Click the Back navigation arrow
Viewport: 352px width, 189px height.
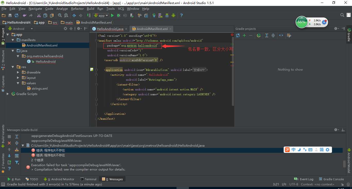click(74, 15)
